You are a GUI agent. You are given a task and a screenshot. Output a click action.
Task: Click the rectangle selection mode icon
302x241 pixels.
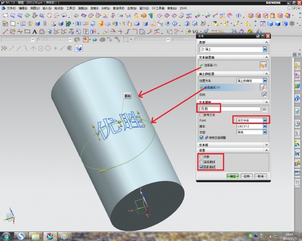126,40
